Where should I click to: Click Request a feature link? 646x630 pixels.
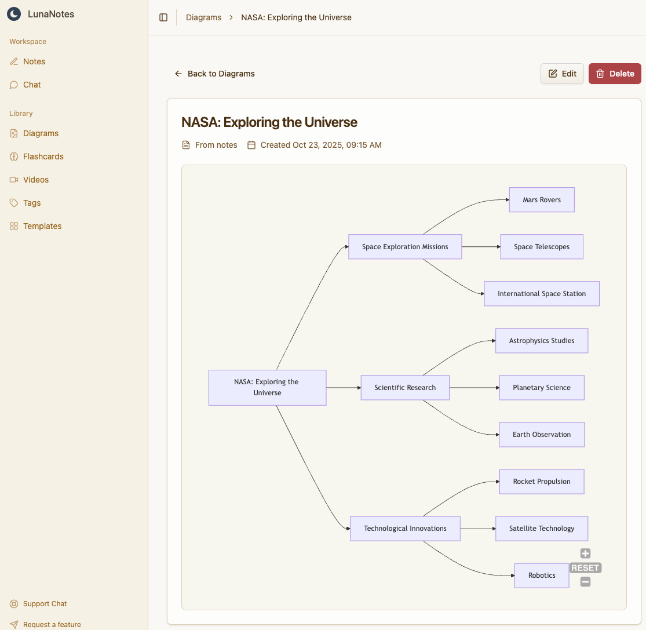[x=52, y=624]
